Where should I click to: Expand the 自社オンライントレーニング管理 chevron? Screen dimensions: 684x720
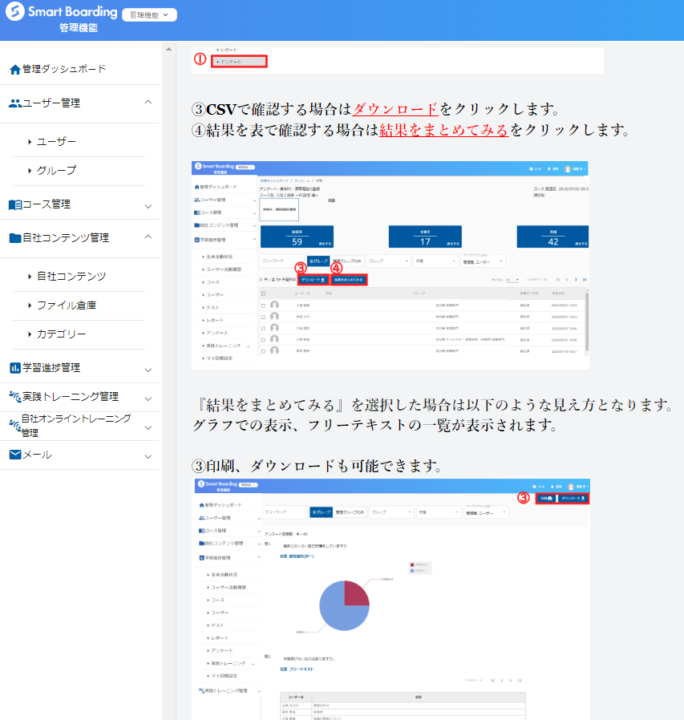click(x=148, y=427)
